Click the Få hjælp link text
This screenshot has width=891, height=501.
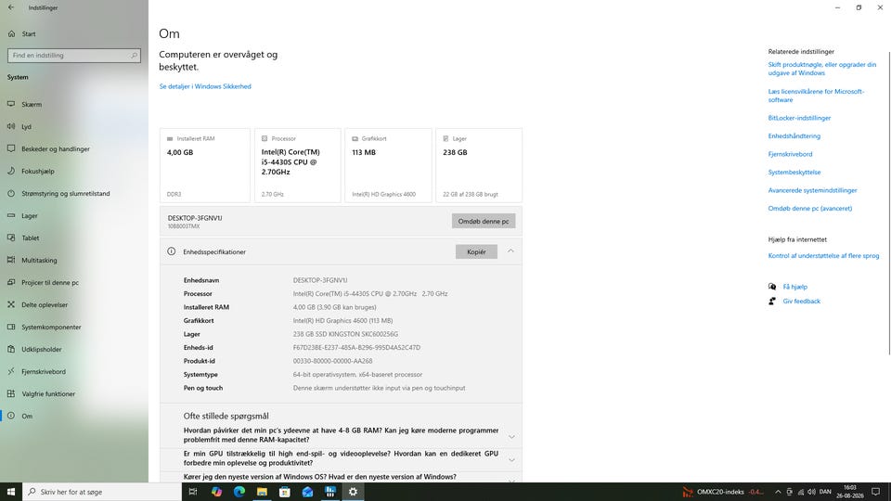[x=795, y=287]
